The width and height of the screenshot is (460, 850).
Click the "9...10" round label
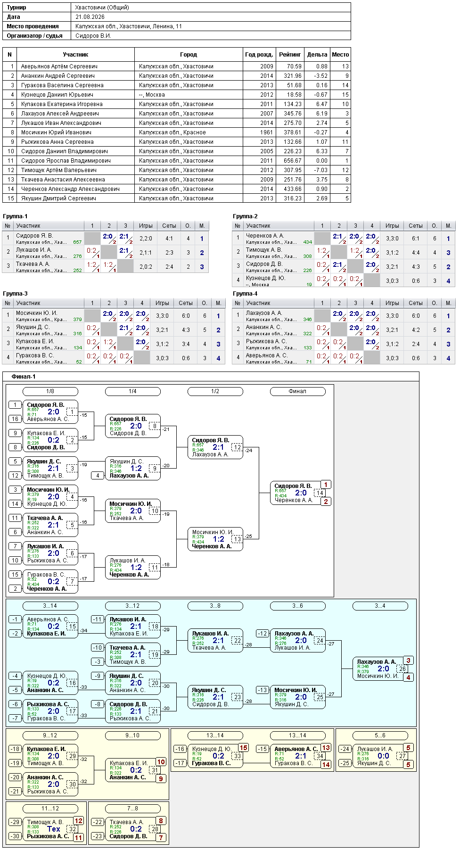coord(133,735)
